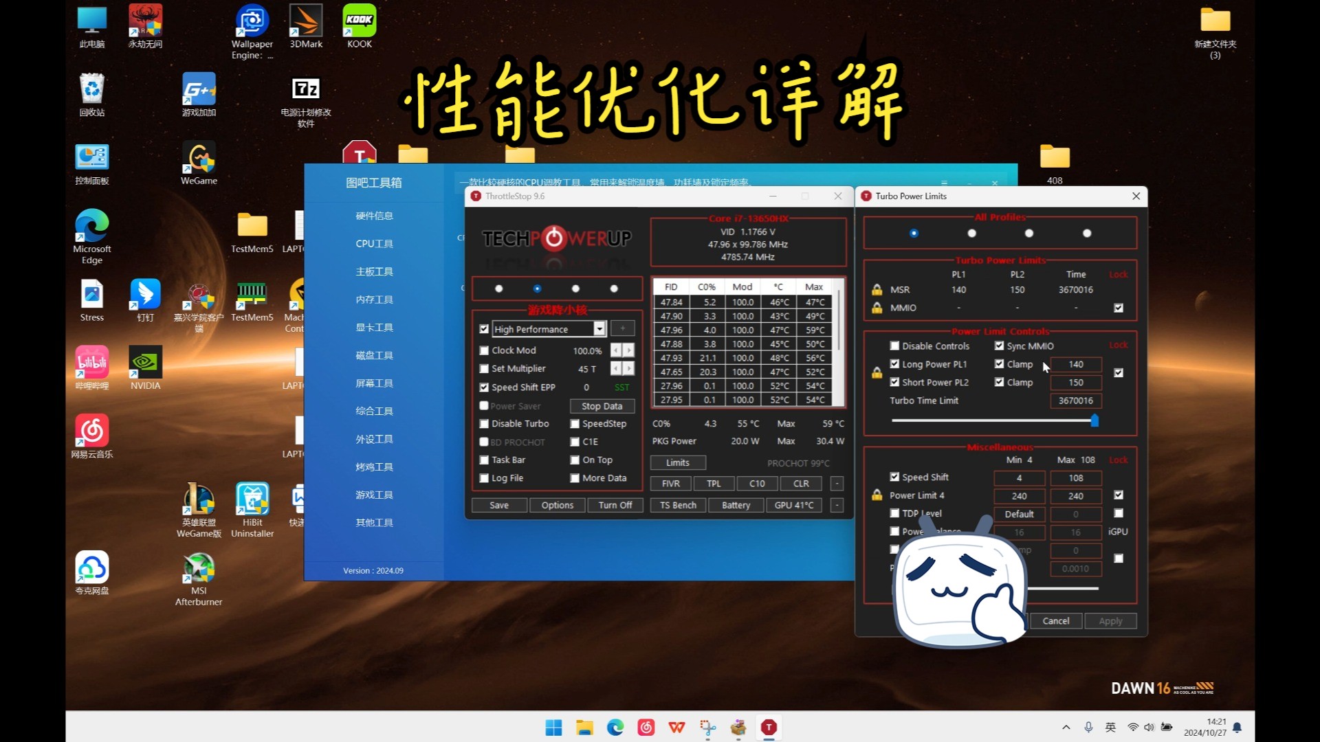
Task: Click the Long Power PL1 value field
Action: pyautogui.click(x=1076, y=364)
